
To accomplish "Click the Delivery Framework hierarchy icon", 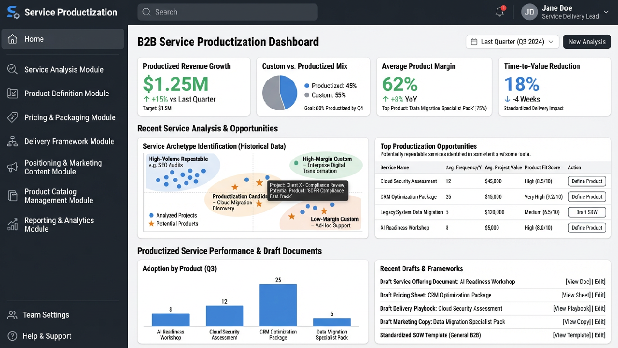I will 13,142.
